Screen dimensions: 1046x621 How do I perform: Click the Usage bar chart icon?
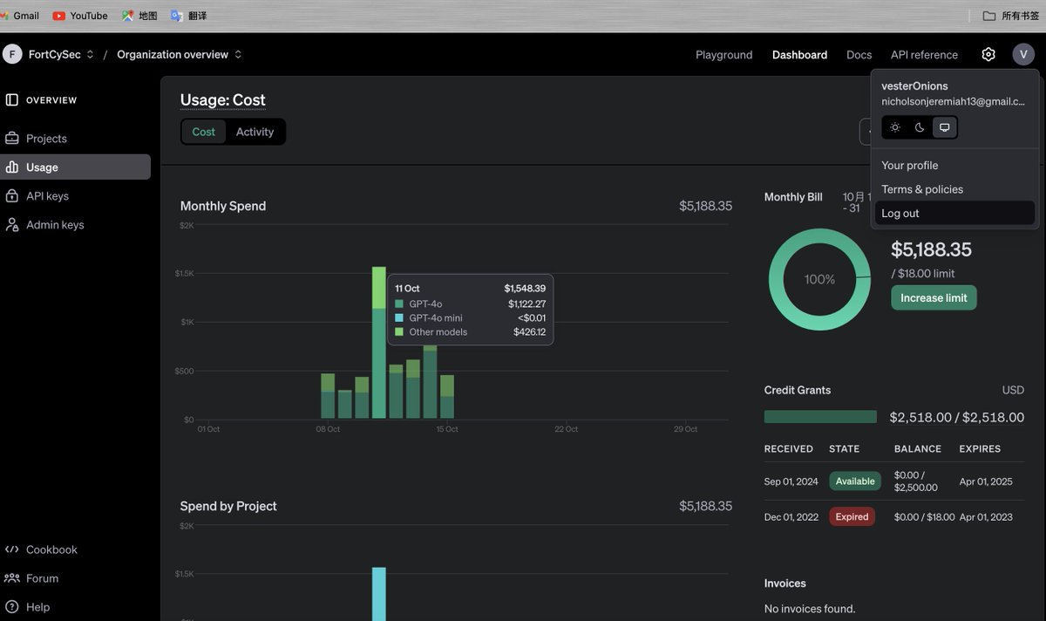(x=12, y=167)
